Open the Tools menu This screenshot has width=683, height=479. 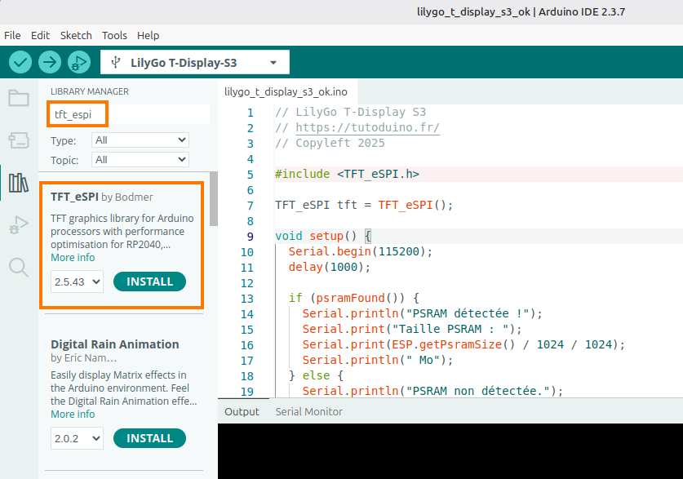(114, 36)
